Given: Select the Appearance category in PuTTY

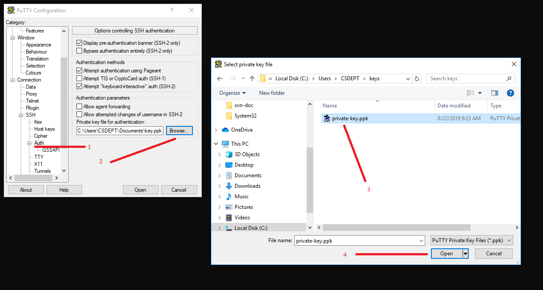Looking at the screenshot, I should (39, 45).
